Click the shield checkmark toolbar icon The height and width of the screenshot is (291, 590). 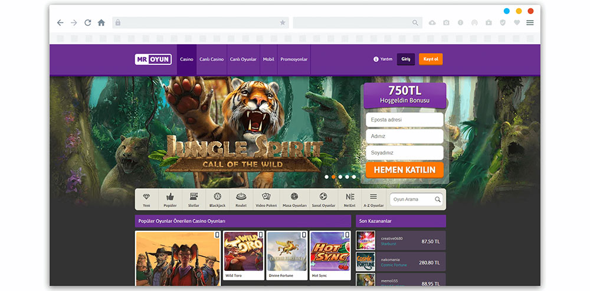tap(503, 22)
